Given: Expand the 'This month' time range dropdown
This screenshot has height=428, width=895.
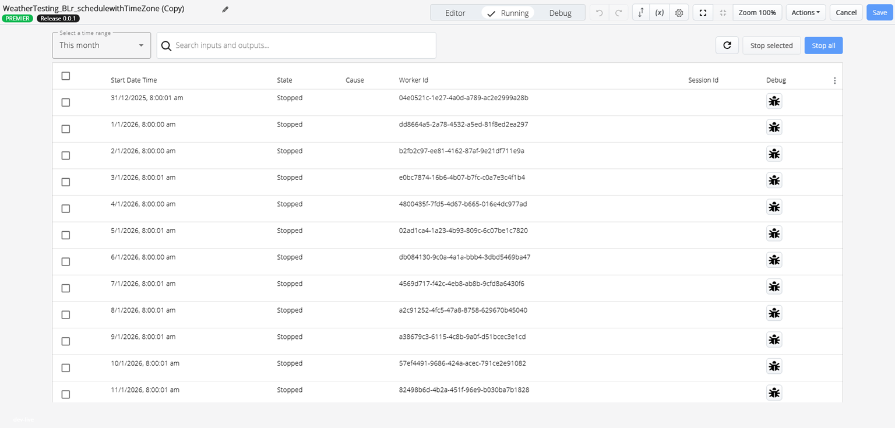Looking at the screenshot, I should (101, 45).
